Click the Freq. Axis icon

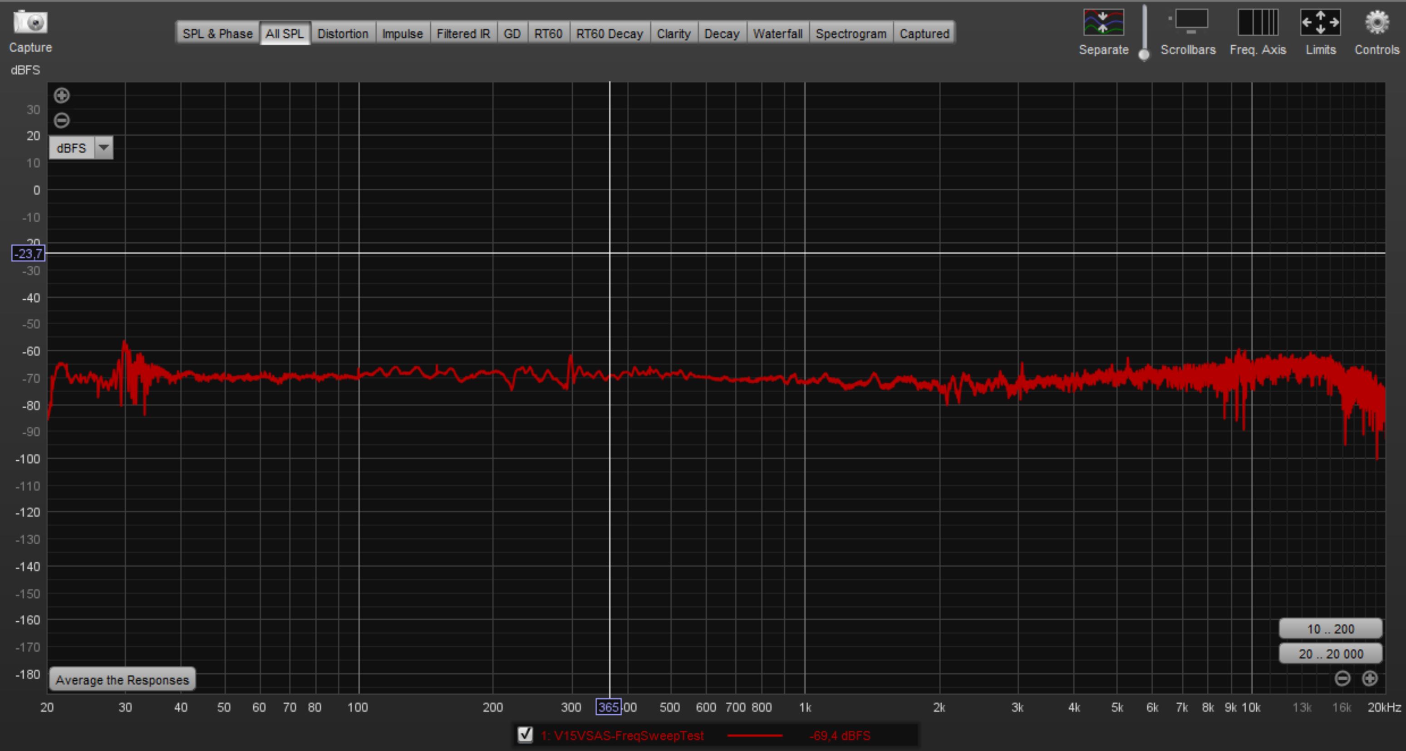pos(1258,23)
